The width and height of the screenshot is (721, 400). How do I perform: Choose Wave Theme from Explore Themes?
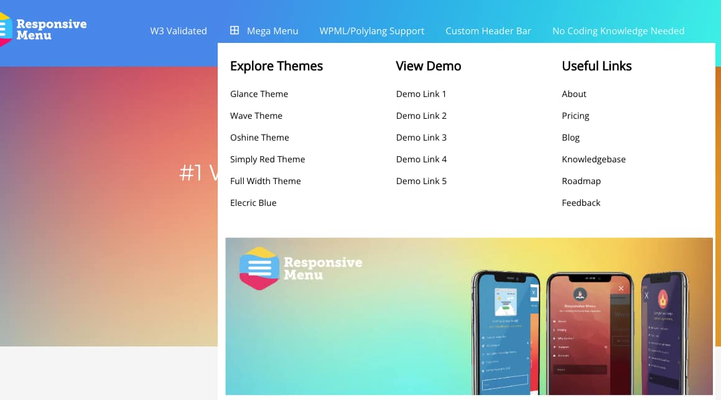click(x=256, y=116)
